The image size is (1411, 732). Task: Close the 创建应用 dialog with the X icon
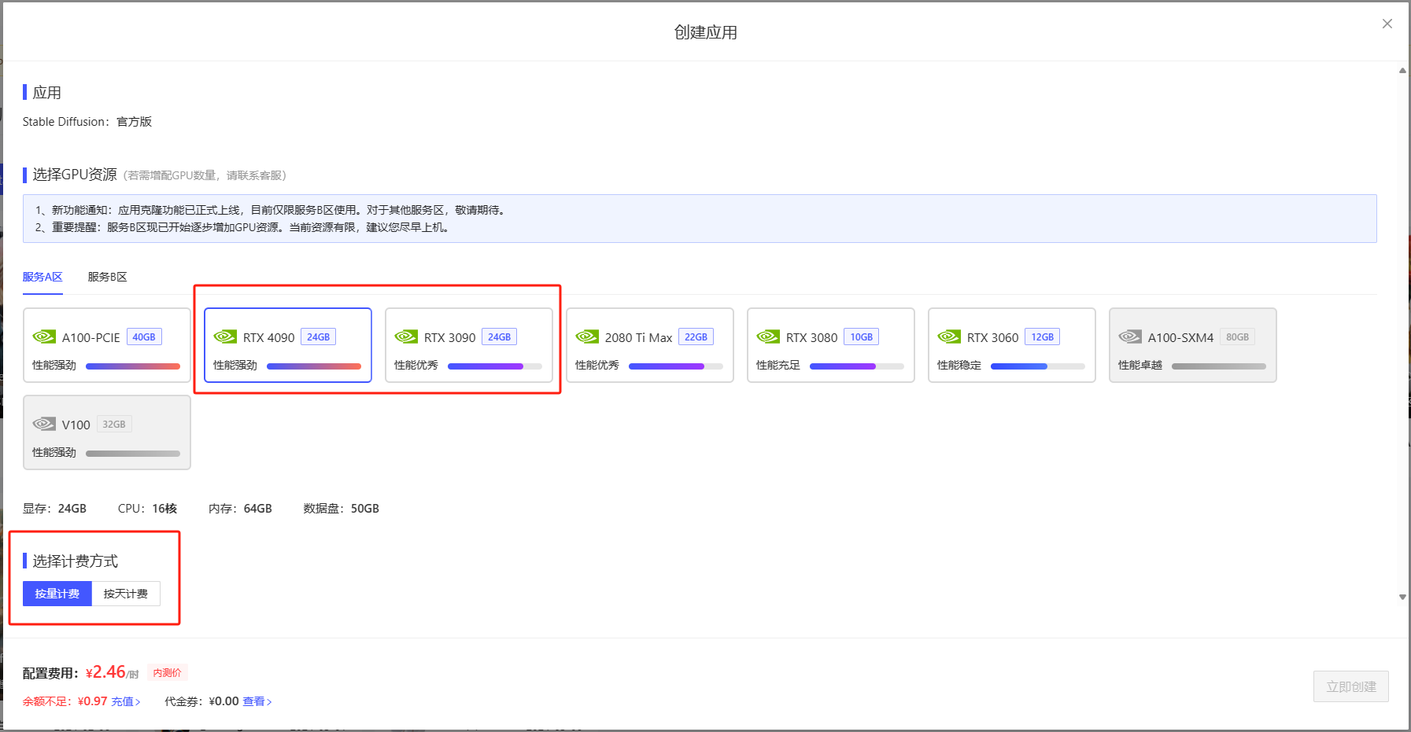coord(1387,24)
